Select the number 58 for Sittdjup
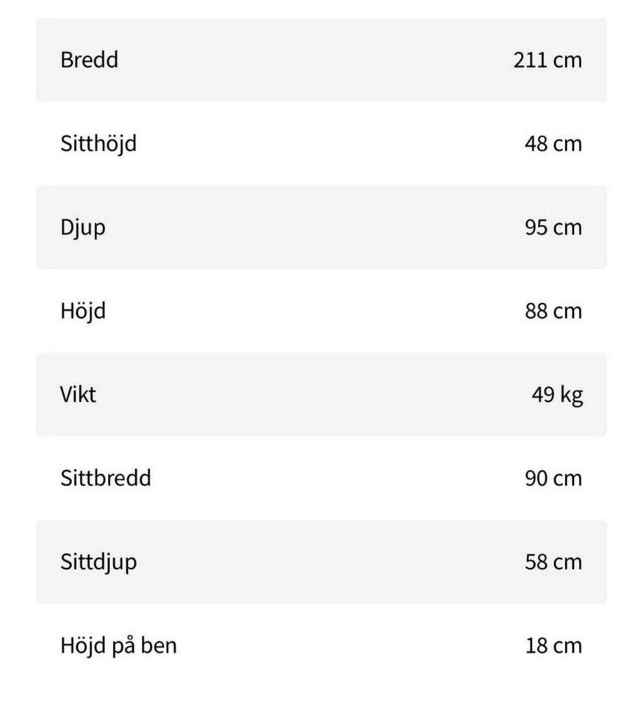The image size is (643, 705). click(x=536, y=563)
